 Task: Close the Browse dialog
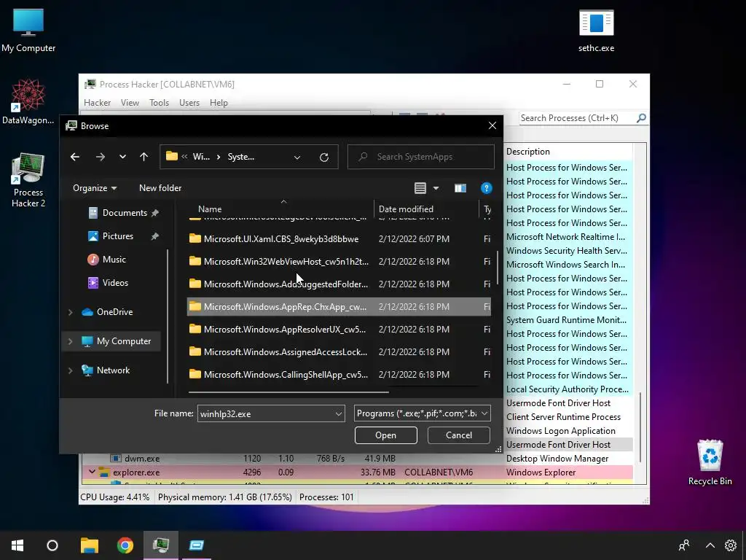tap(492, 125)
